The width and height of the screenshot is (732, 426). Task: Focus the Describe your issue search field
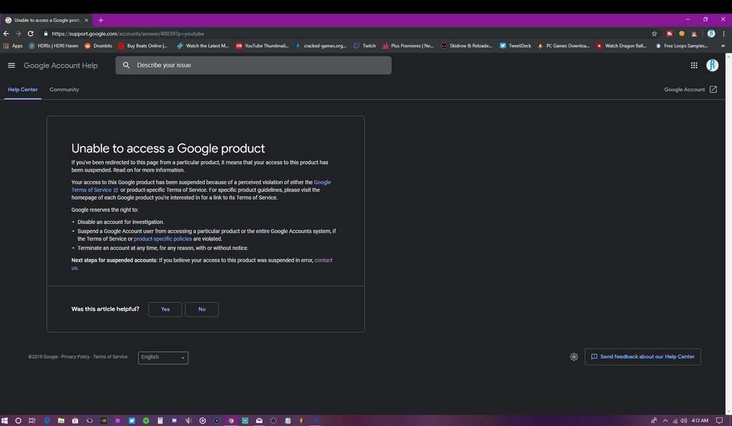click(x=253, y=65)
